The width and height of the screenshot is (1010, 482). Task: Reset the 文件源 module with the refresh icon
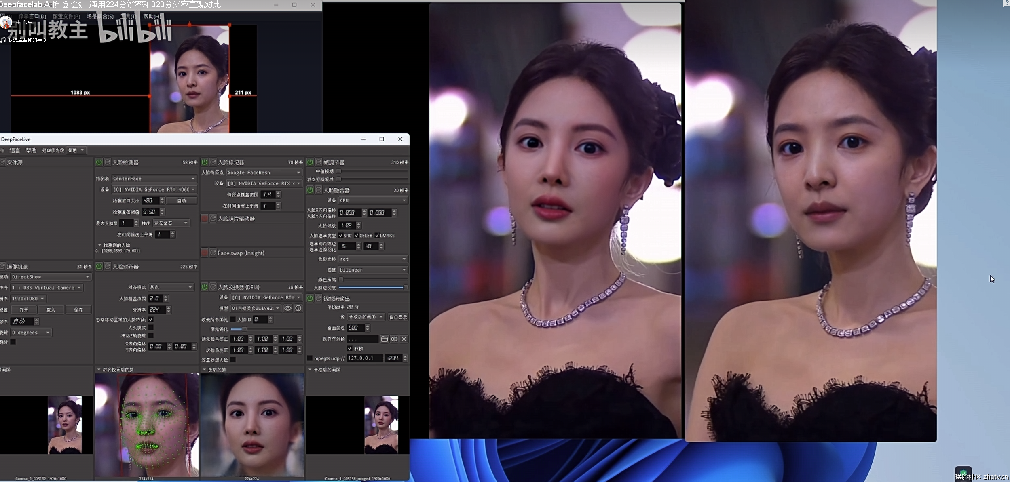click(2, 162)
